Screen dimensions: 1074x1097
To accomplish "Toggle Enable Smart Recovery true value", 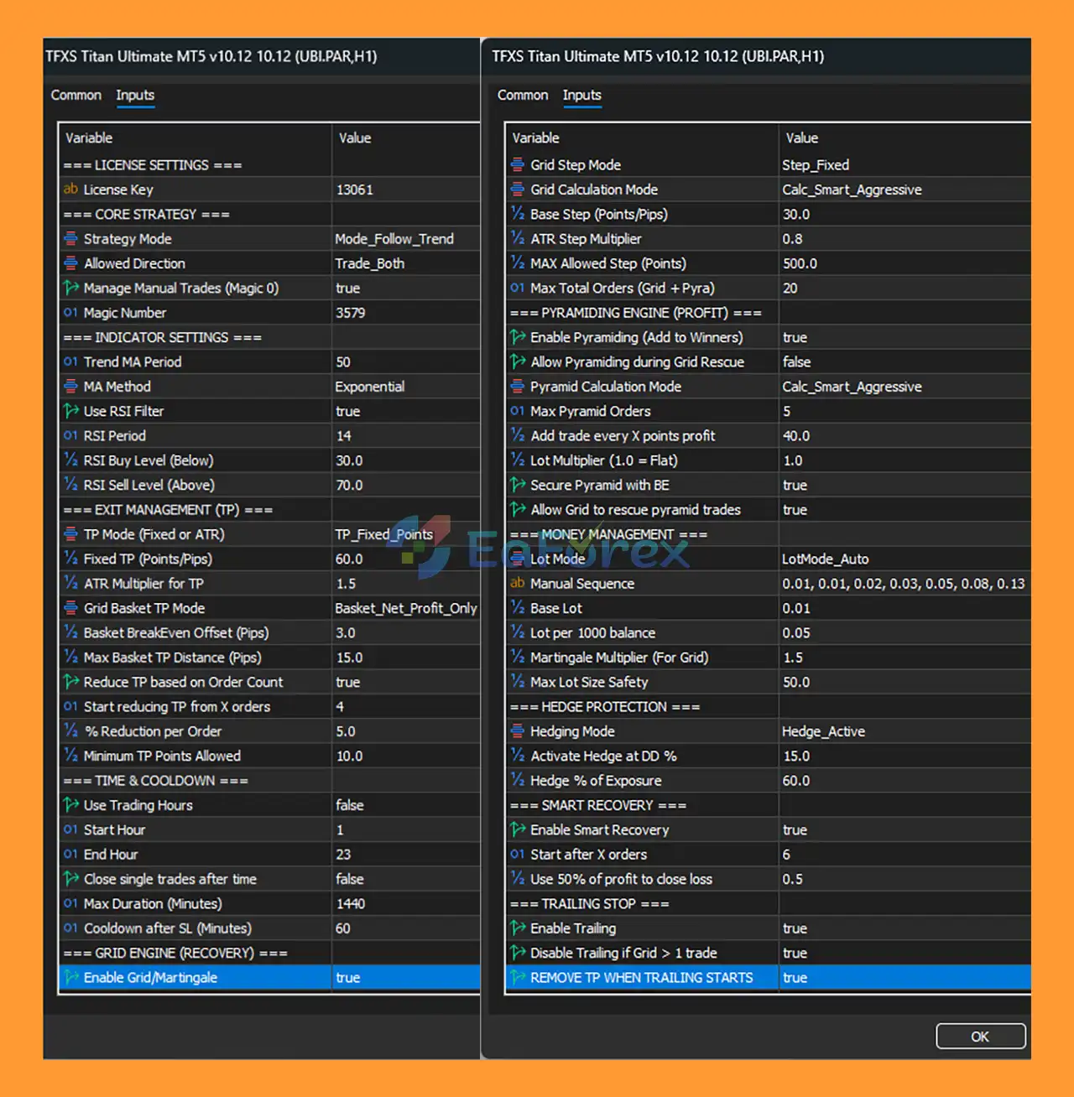I will [x=795, y=829].
